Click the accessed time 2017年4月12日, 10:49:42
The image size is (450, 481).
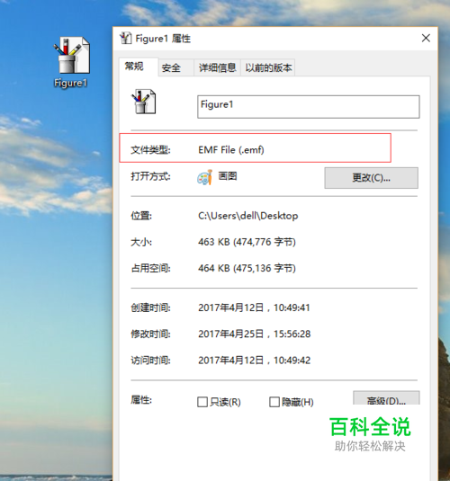coord(255,361)
